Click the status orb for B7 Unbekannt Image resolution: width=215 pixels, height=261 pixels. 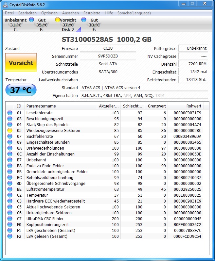(x=10, y=160)
